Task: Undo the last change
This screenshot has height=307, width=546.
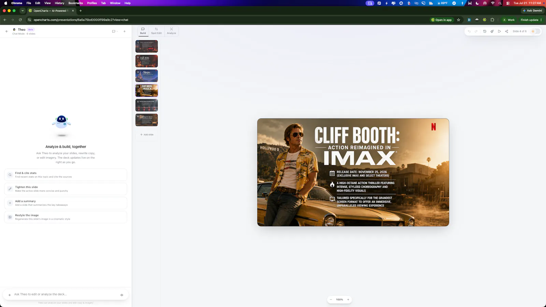Action: pyautogui.click(x=469, y=31)
